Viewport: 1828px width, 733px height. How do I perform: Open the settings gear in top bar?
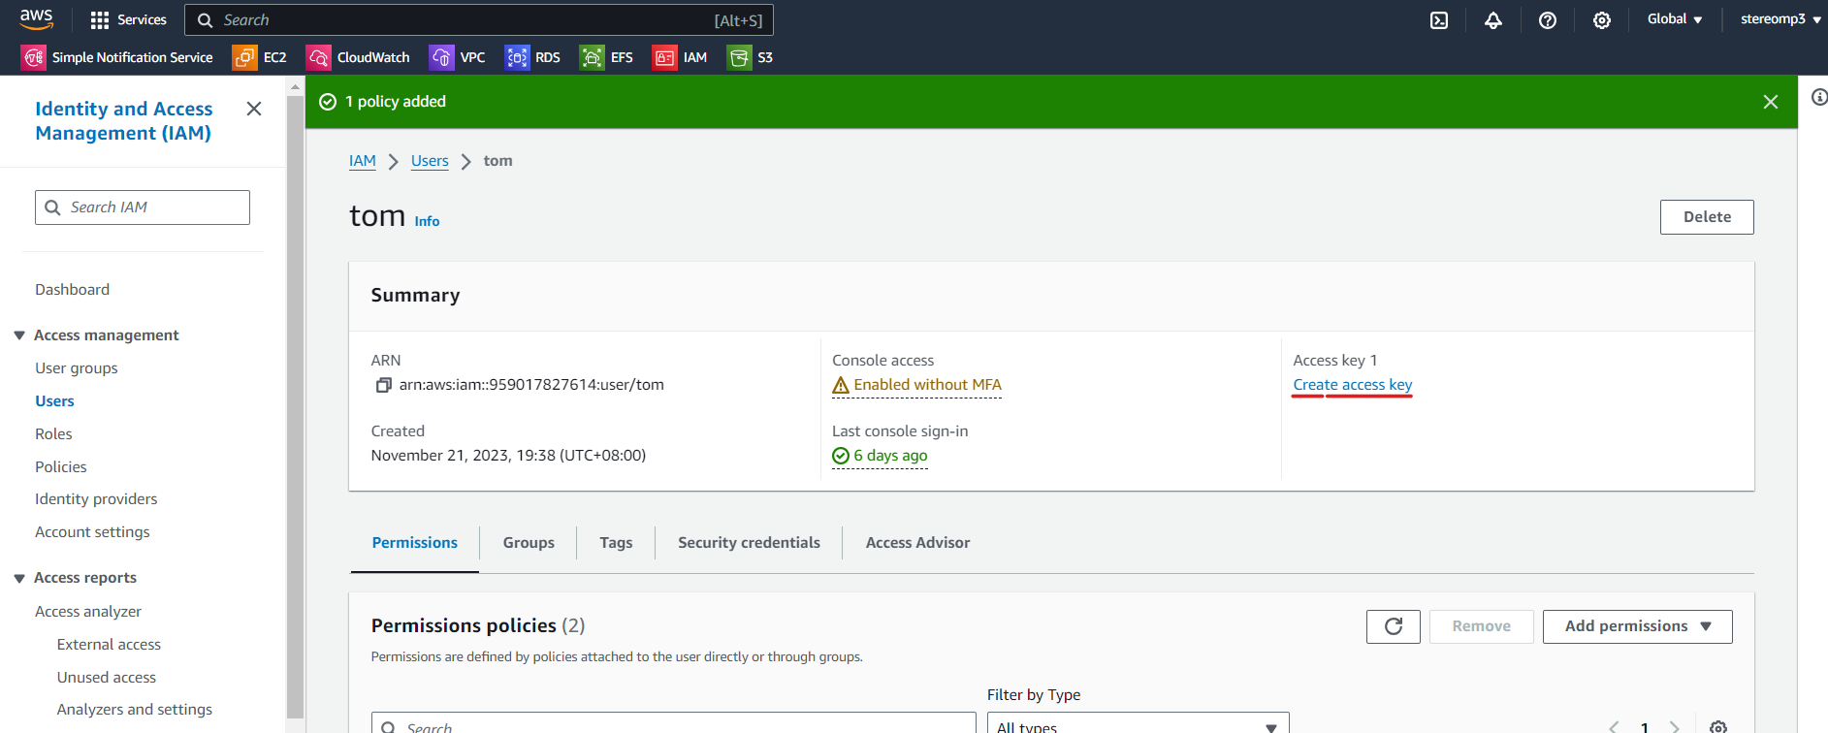(1602, 20)
